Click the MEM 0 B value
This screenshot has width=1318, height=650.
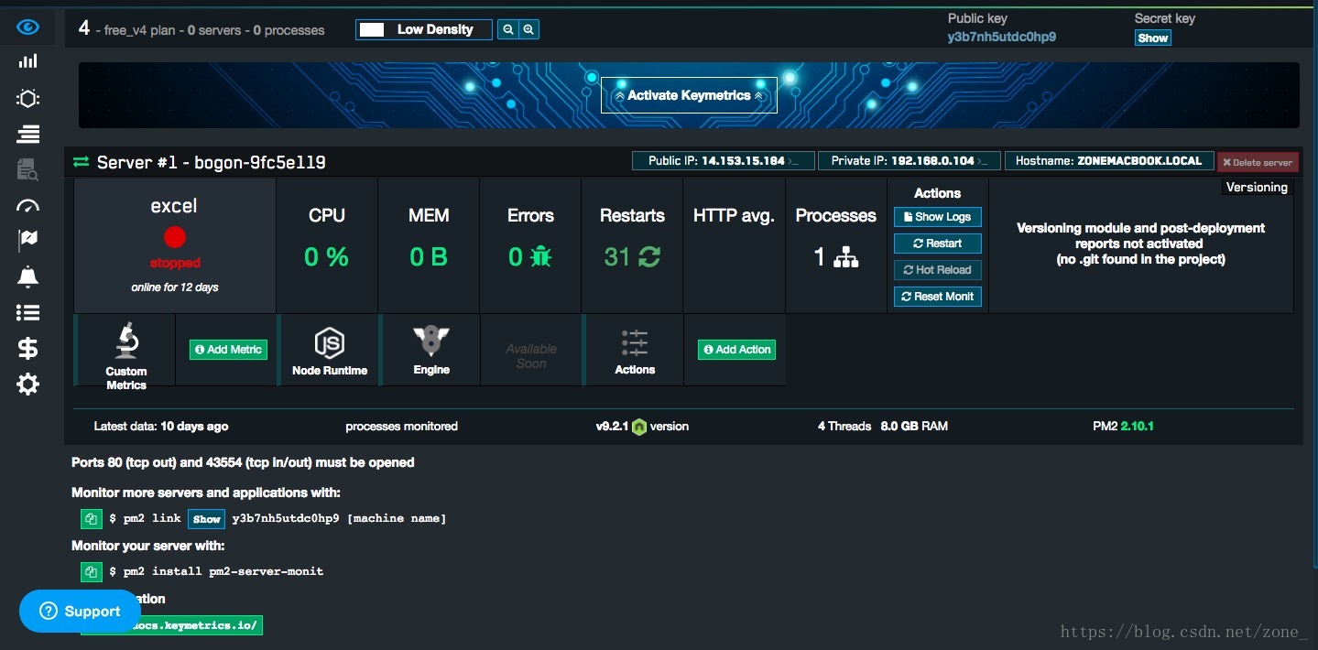[x=429, y=257]
